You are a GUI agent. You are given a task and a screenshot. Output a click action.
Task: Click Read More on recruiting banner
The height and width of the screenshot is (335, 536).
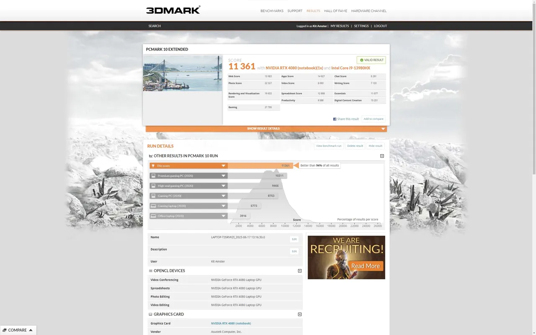pyautogui.click(x=366, y=266)
